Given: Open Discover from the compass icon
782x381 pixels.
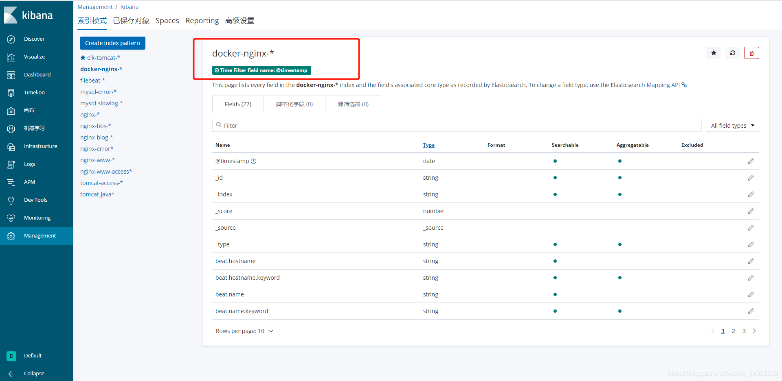Looking at the screenshot, I should pos(11,39).
